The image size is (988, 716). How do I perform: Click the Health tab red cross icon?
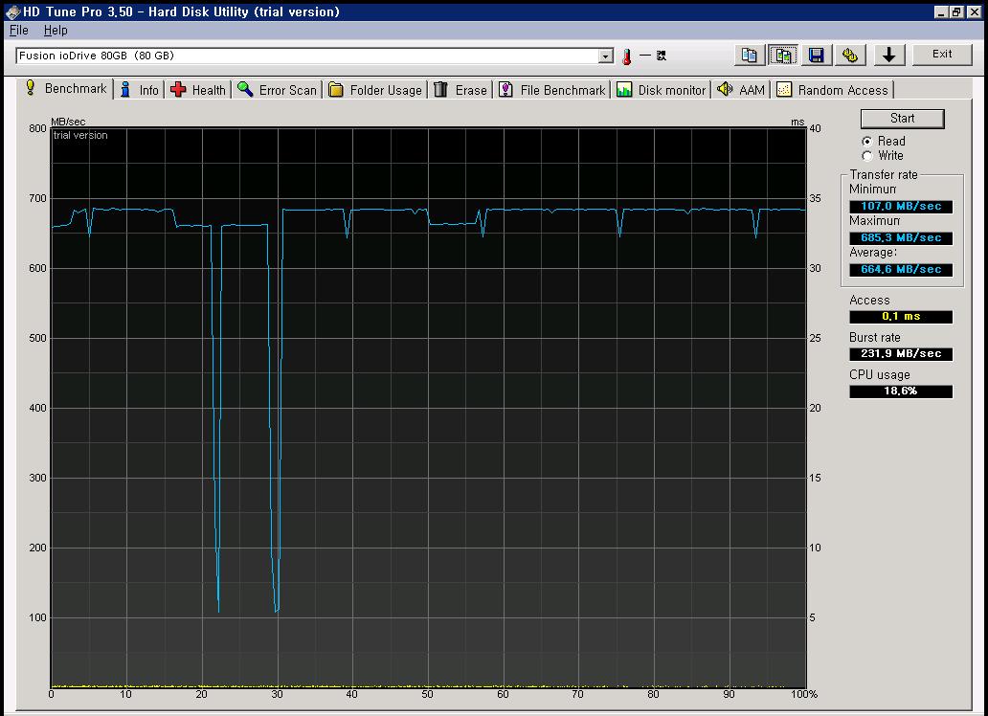178,90
